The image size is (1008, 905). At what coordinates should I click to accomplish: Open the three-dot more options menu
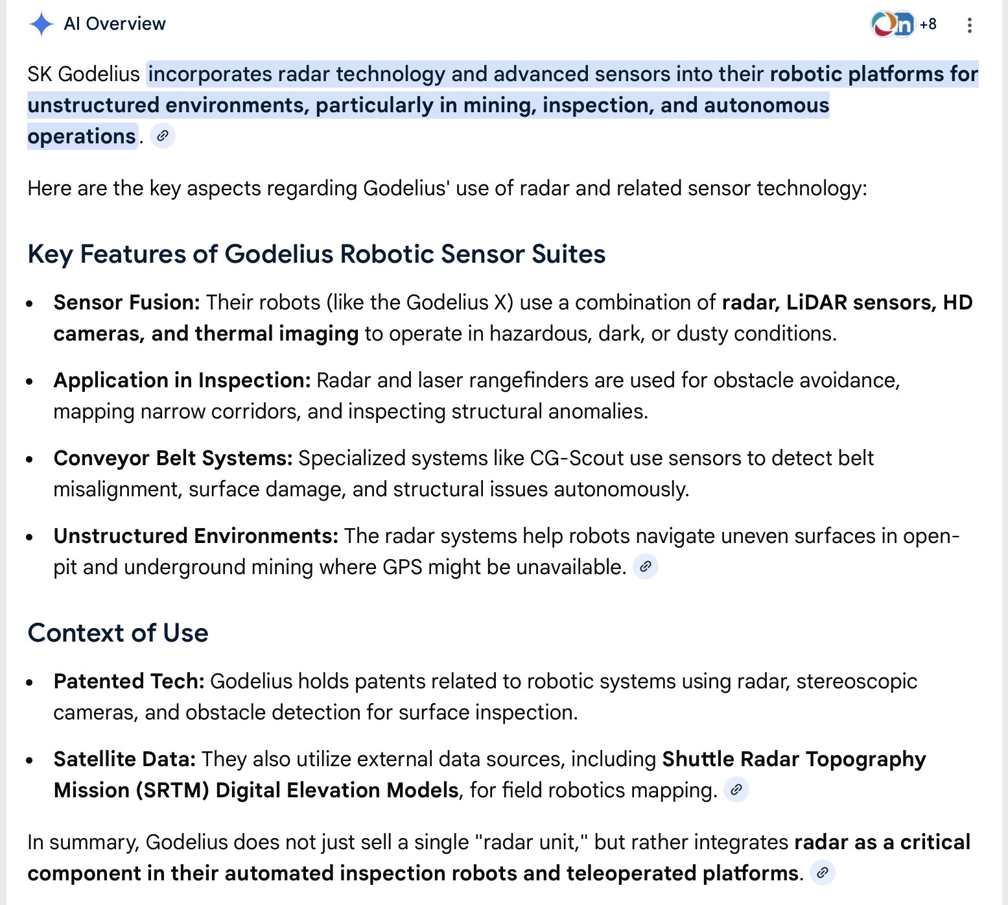969,25
